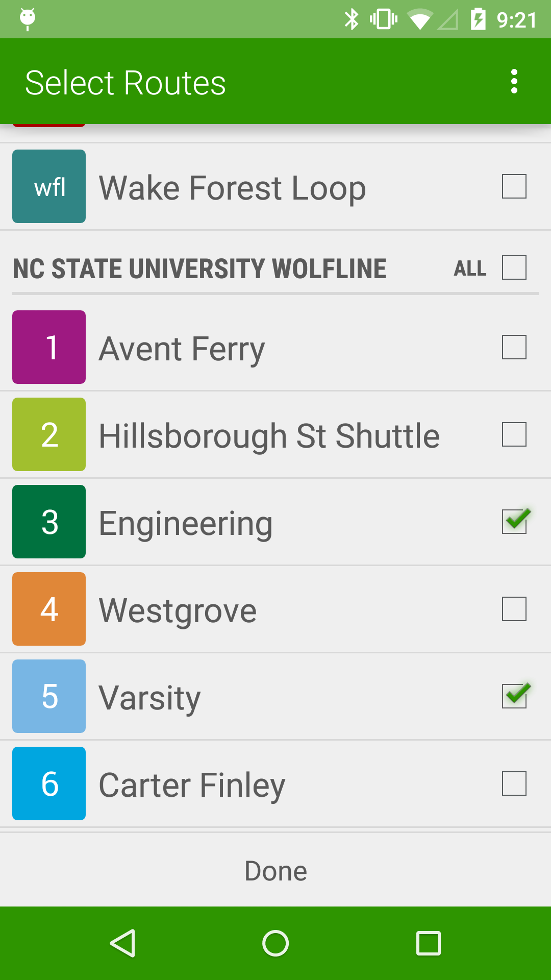This screenshot has height=980, width=551.
Task: Tap the blue route 6 badge
Action: (x=49, y=783)
